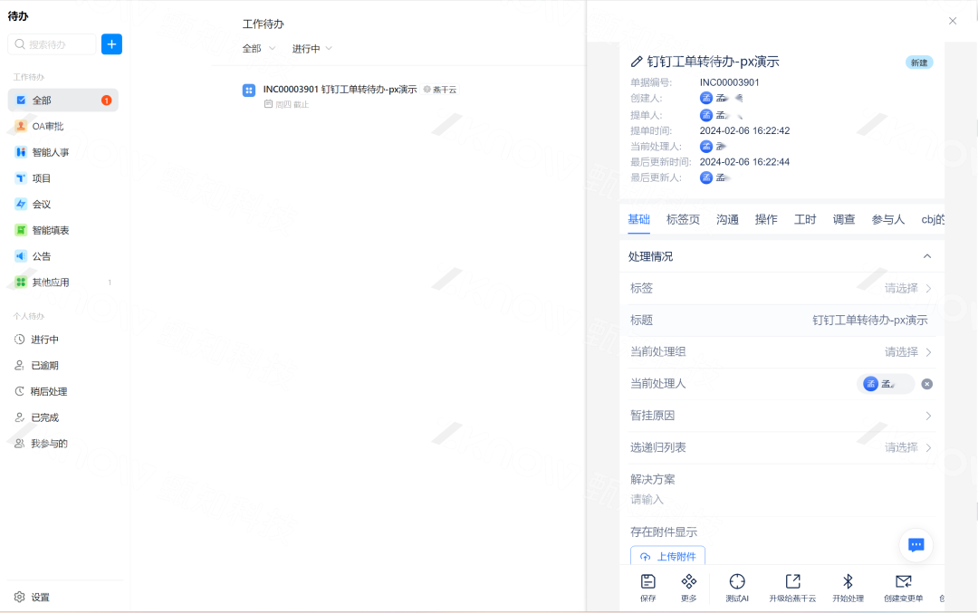Image resolution: width=978 pixels, height=613 pixels.
Task: Click the 提单人 avatar
Action: (x=706, y=115)
